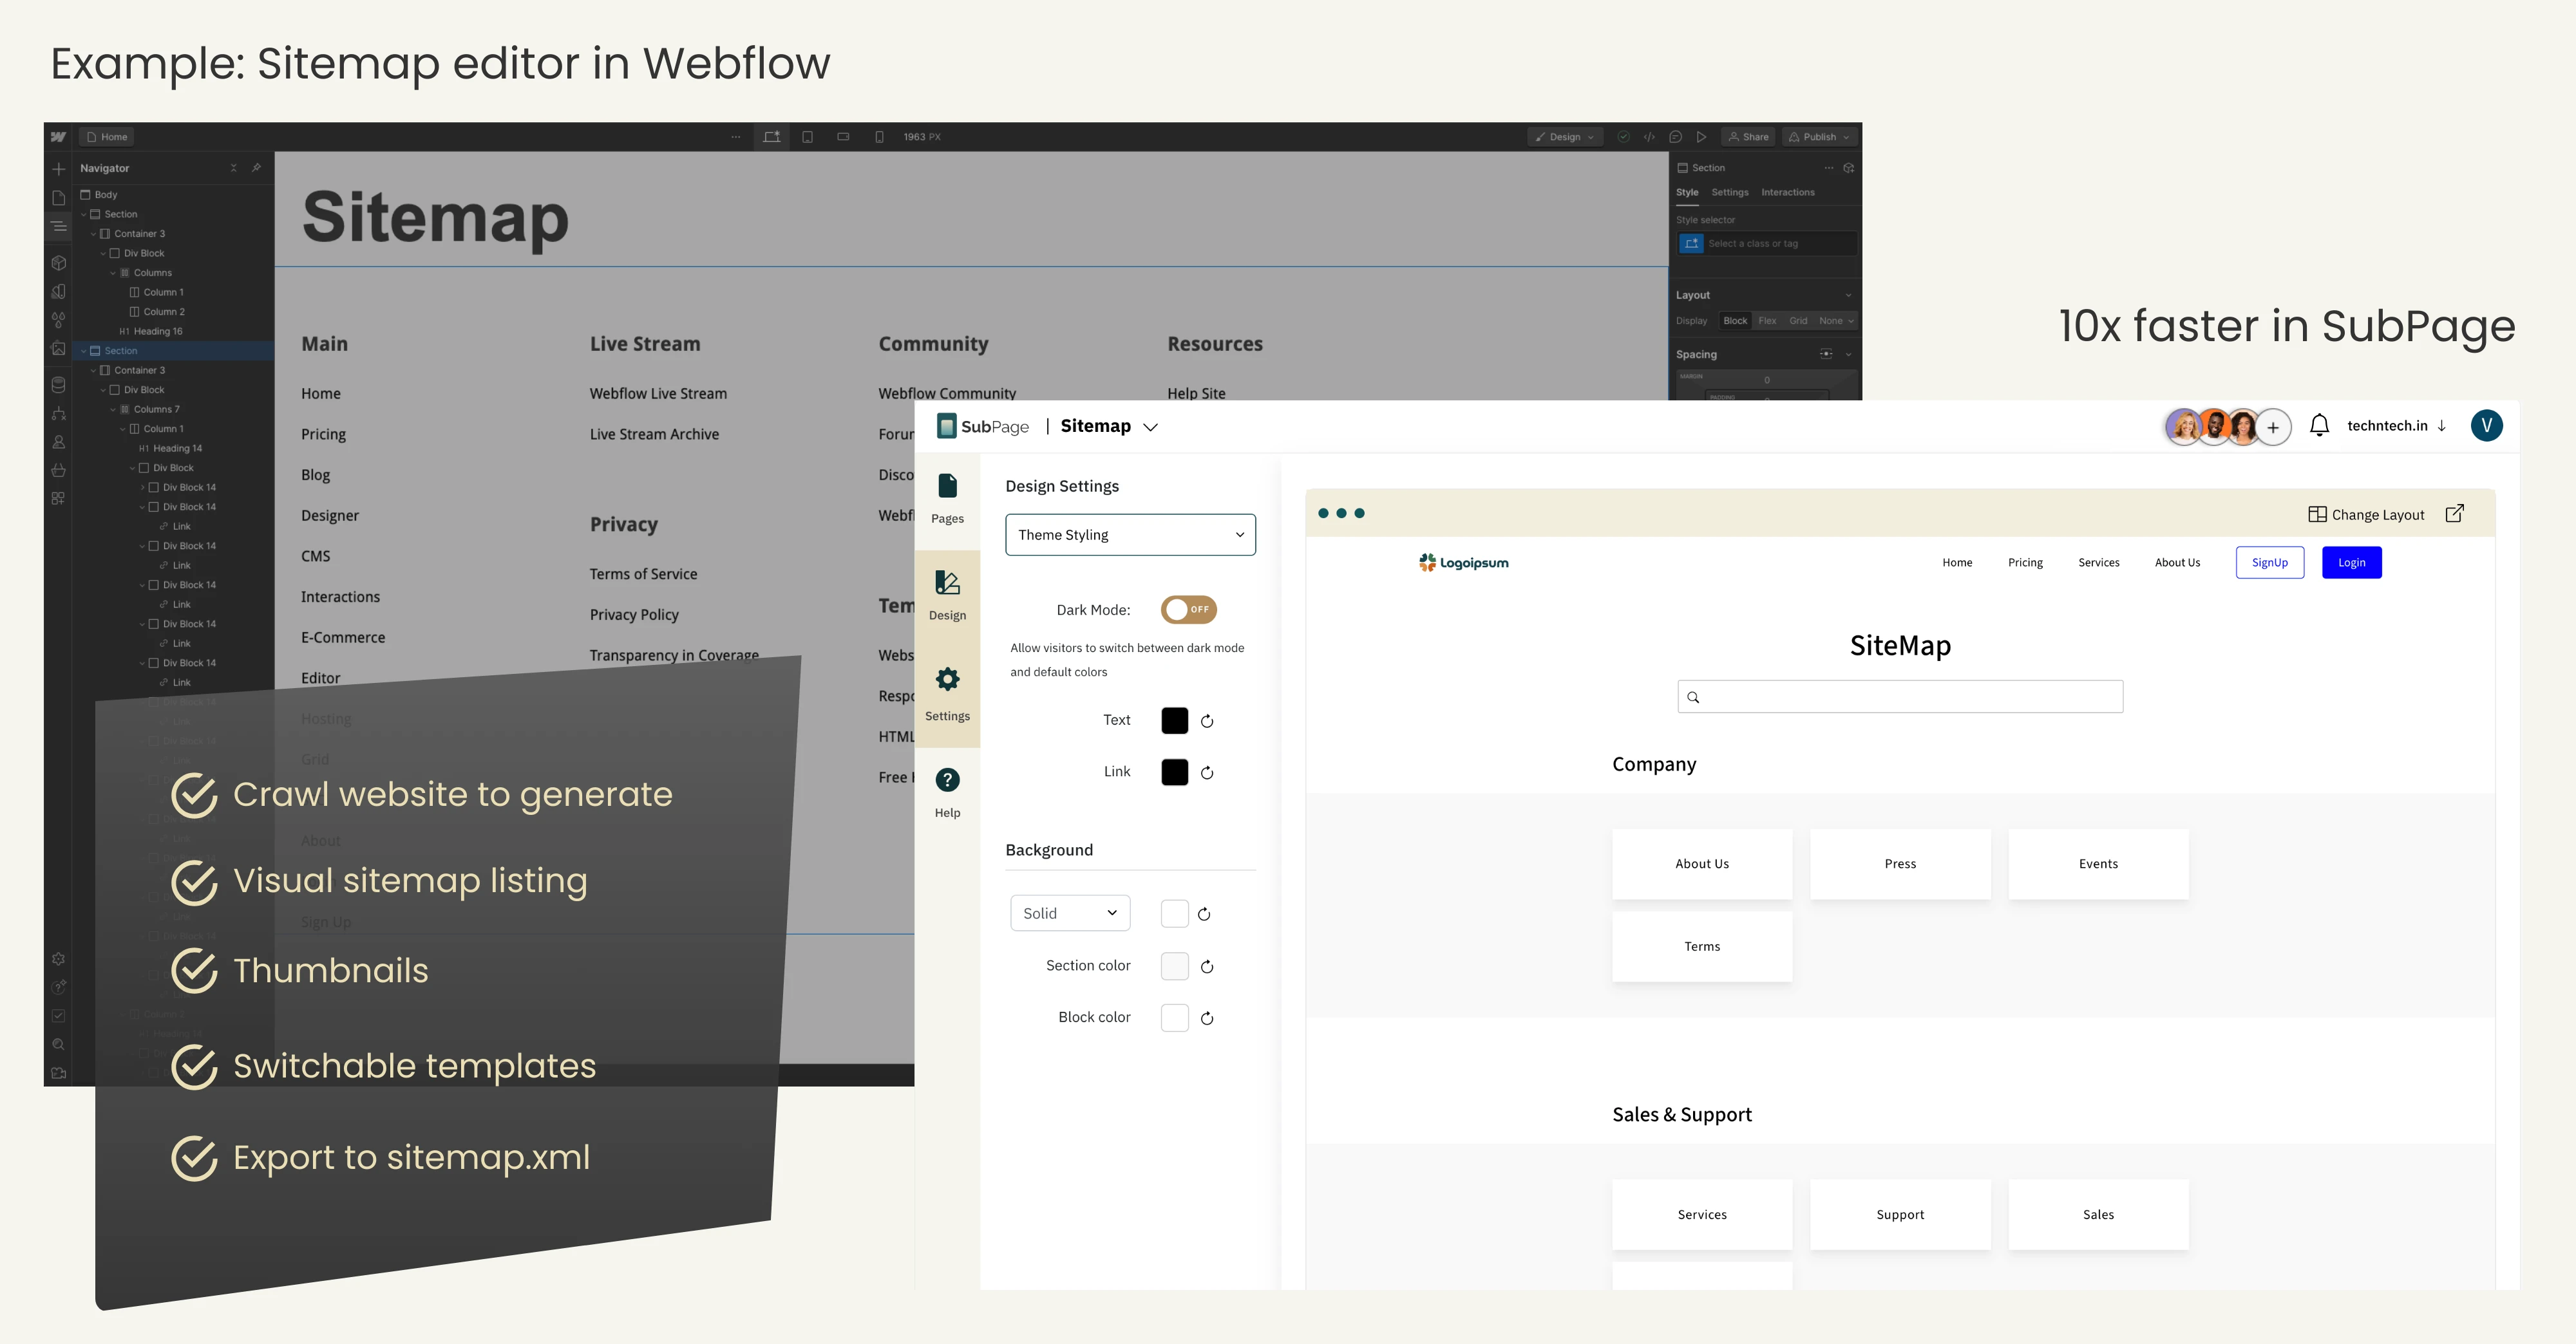
Task: Switch to the Style tab
Action: (x=1687, y=192)
